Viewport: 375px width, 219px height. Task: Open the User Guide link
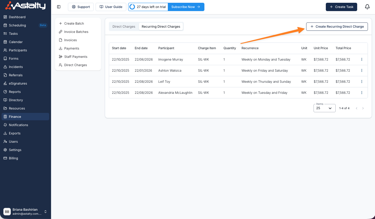click(111, 7)
